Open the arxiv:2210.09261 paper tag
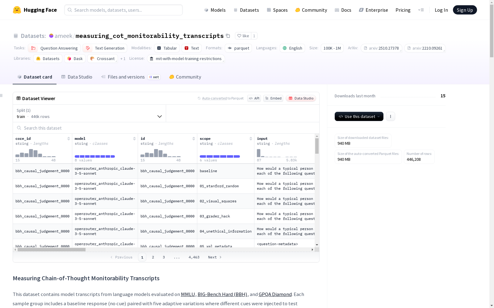Viewport: 494px width, 308px height. click(x=425, y=48)
